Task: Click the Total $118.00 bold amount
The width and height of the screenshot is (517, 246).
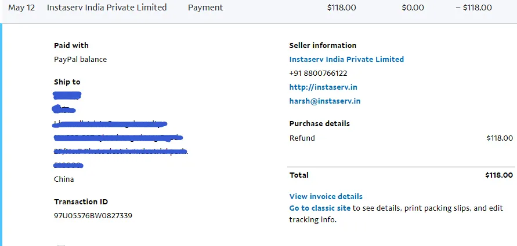Action: 499,175
